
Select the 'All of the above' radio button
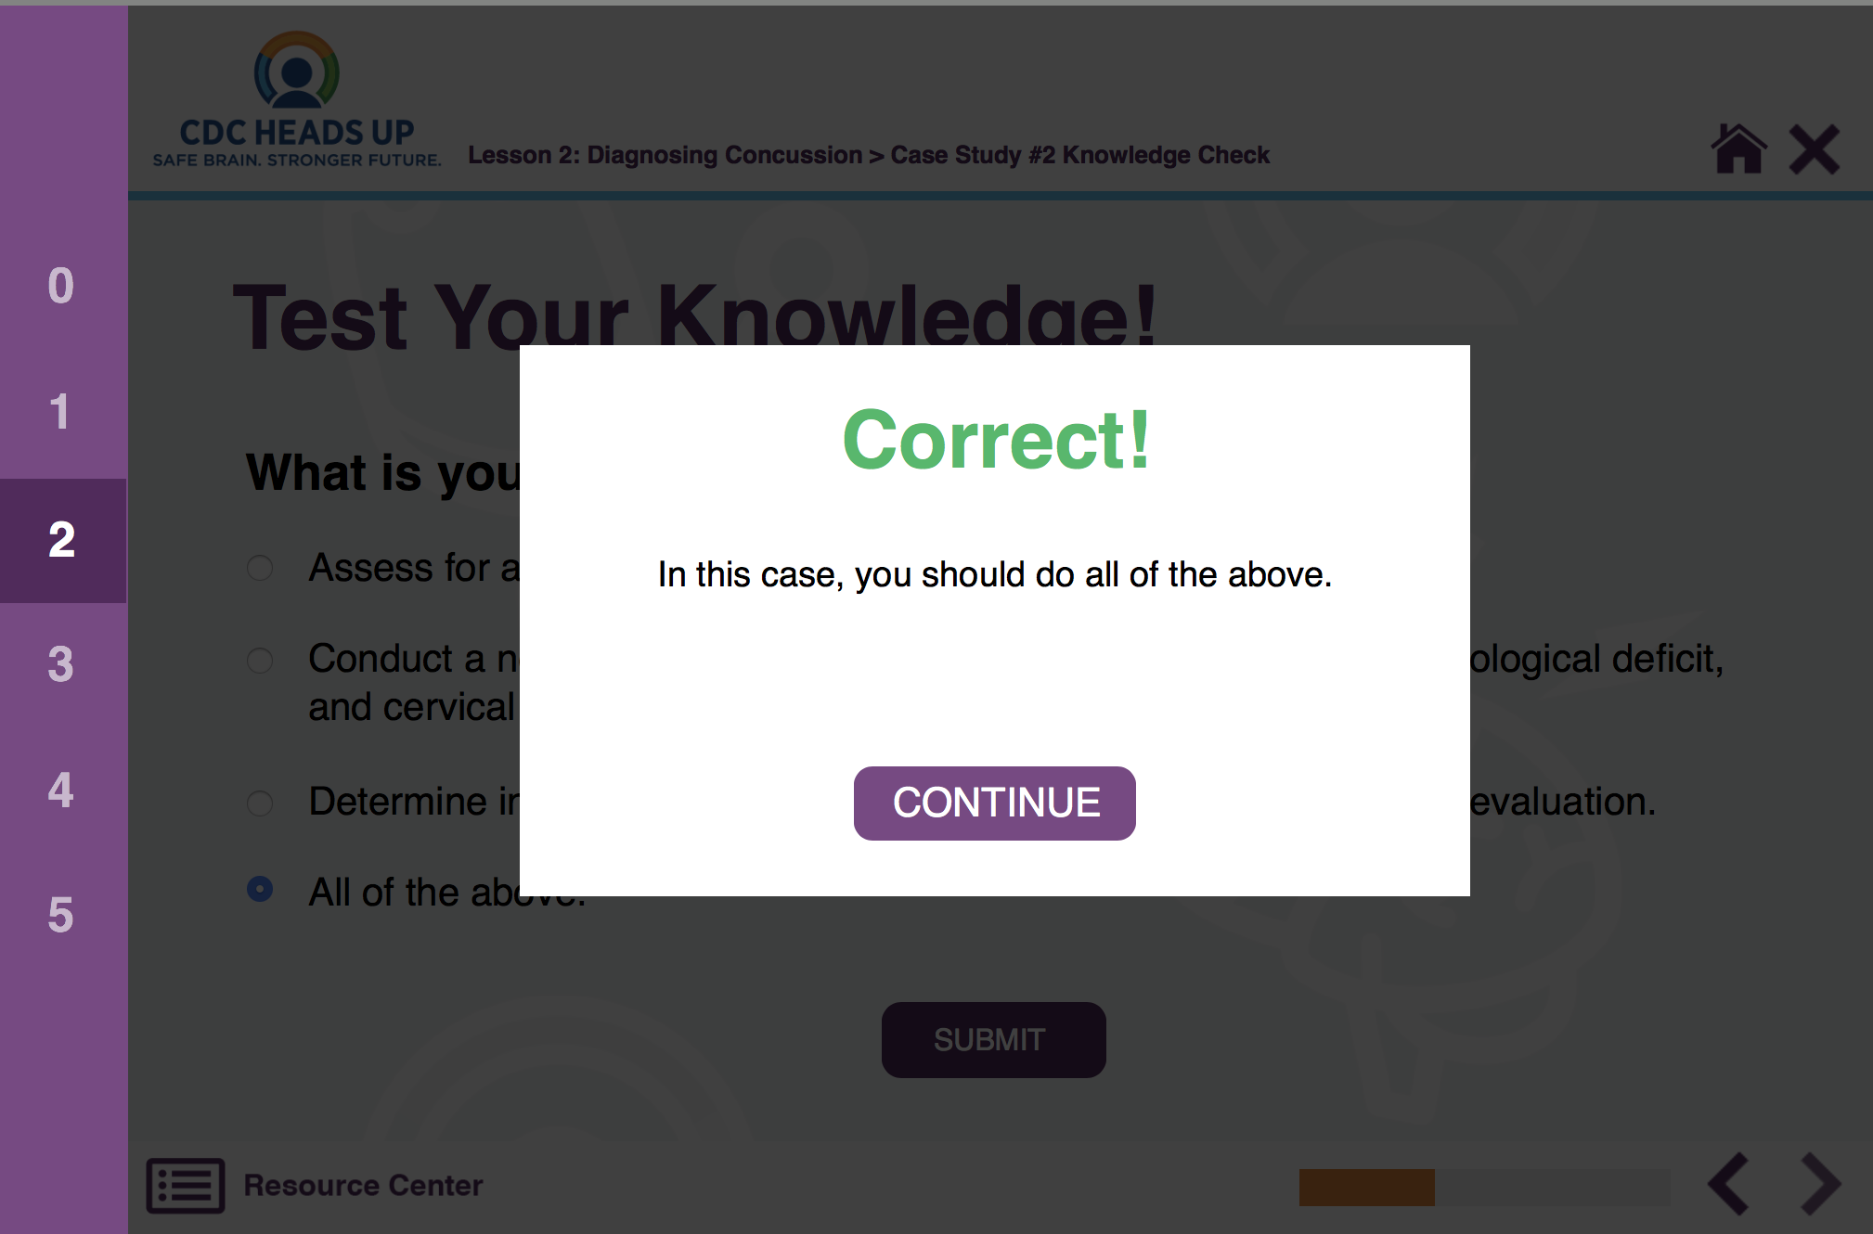click(x=262, y=891)
